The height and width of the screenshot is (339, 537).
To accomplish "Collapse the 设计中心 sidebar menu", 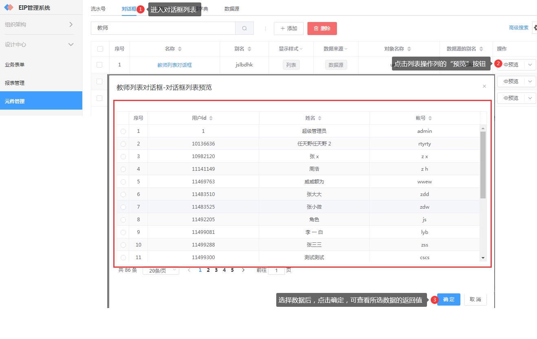I will tap(70, 44).
